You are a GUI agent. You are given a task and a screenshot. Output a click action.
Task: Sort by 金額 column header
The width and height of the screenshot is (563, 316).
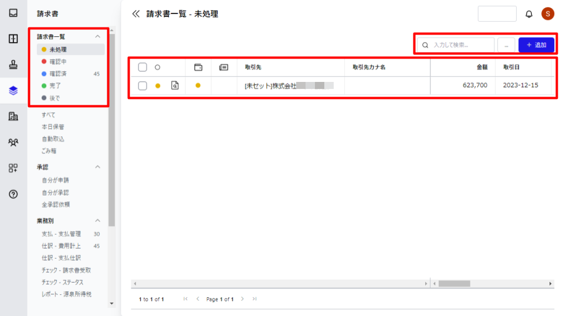(x=482, y=67)
